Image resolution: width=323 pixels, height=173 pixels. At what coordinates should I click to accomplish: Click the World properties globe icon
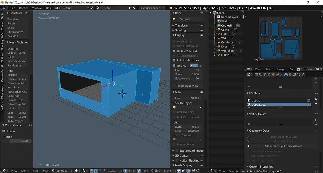[269, 74]
